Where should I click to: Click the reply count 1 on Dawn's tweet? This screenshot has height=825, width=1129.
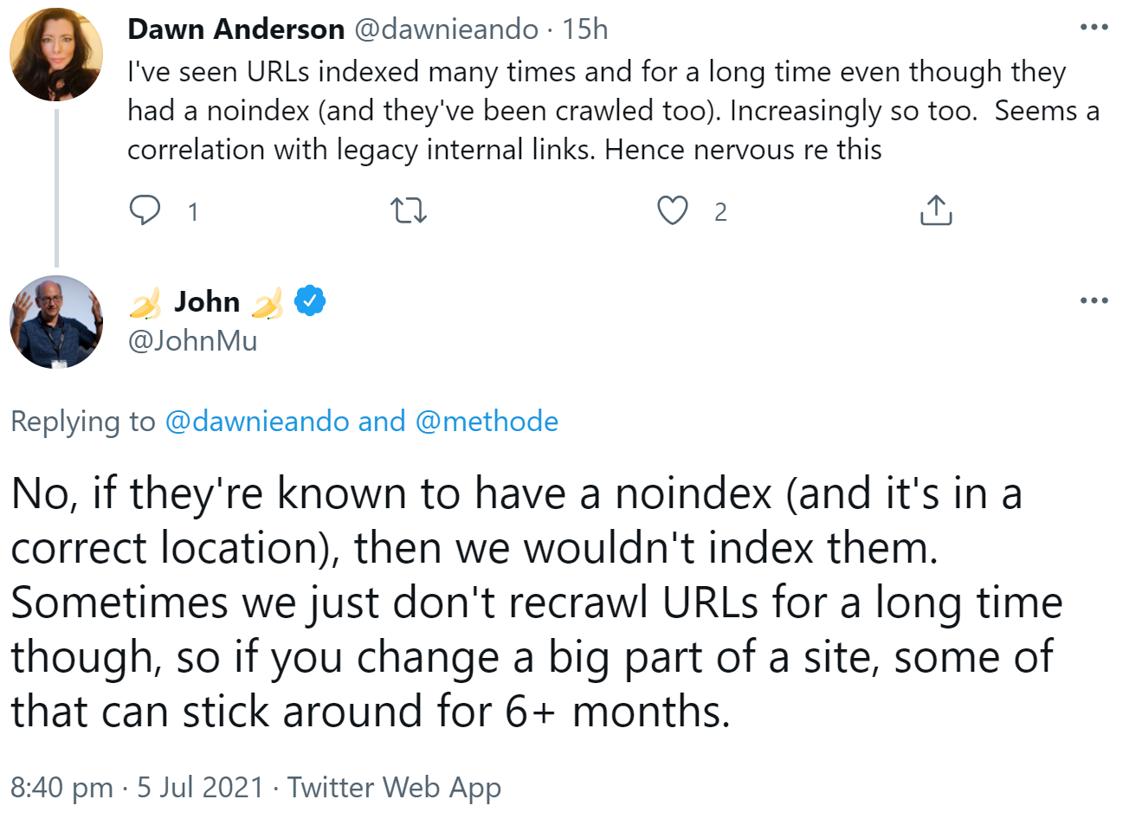click(193, 212)
